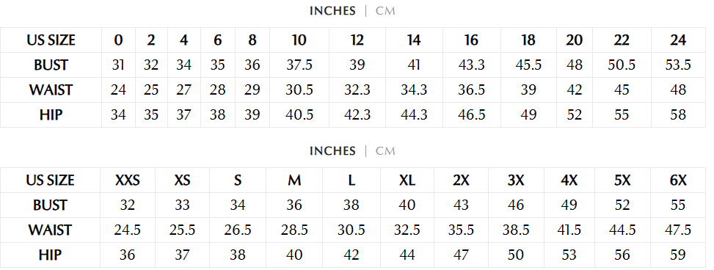Click the HIP row label in top table
The image size is (714, 270).
51,114
